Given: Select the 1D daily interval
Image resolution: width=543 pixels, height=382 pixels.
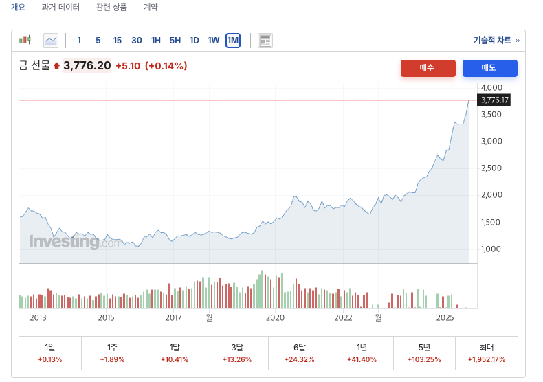Looking at the screenshot, I should [195, 40].
